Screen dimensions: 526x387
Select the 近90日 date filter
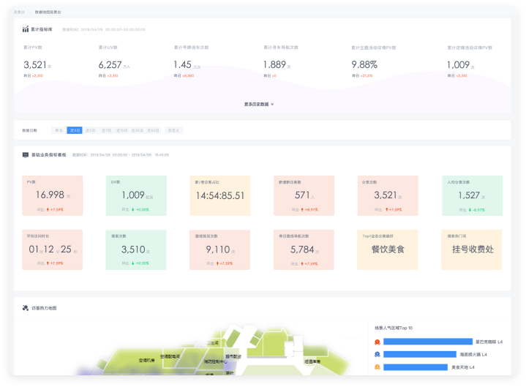point(153,130)
